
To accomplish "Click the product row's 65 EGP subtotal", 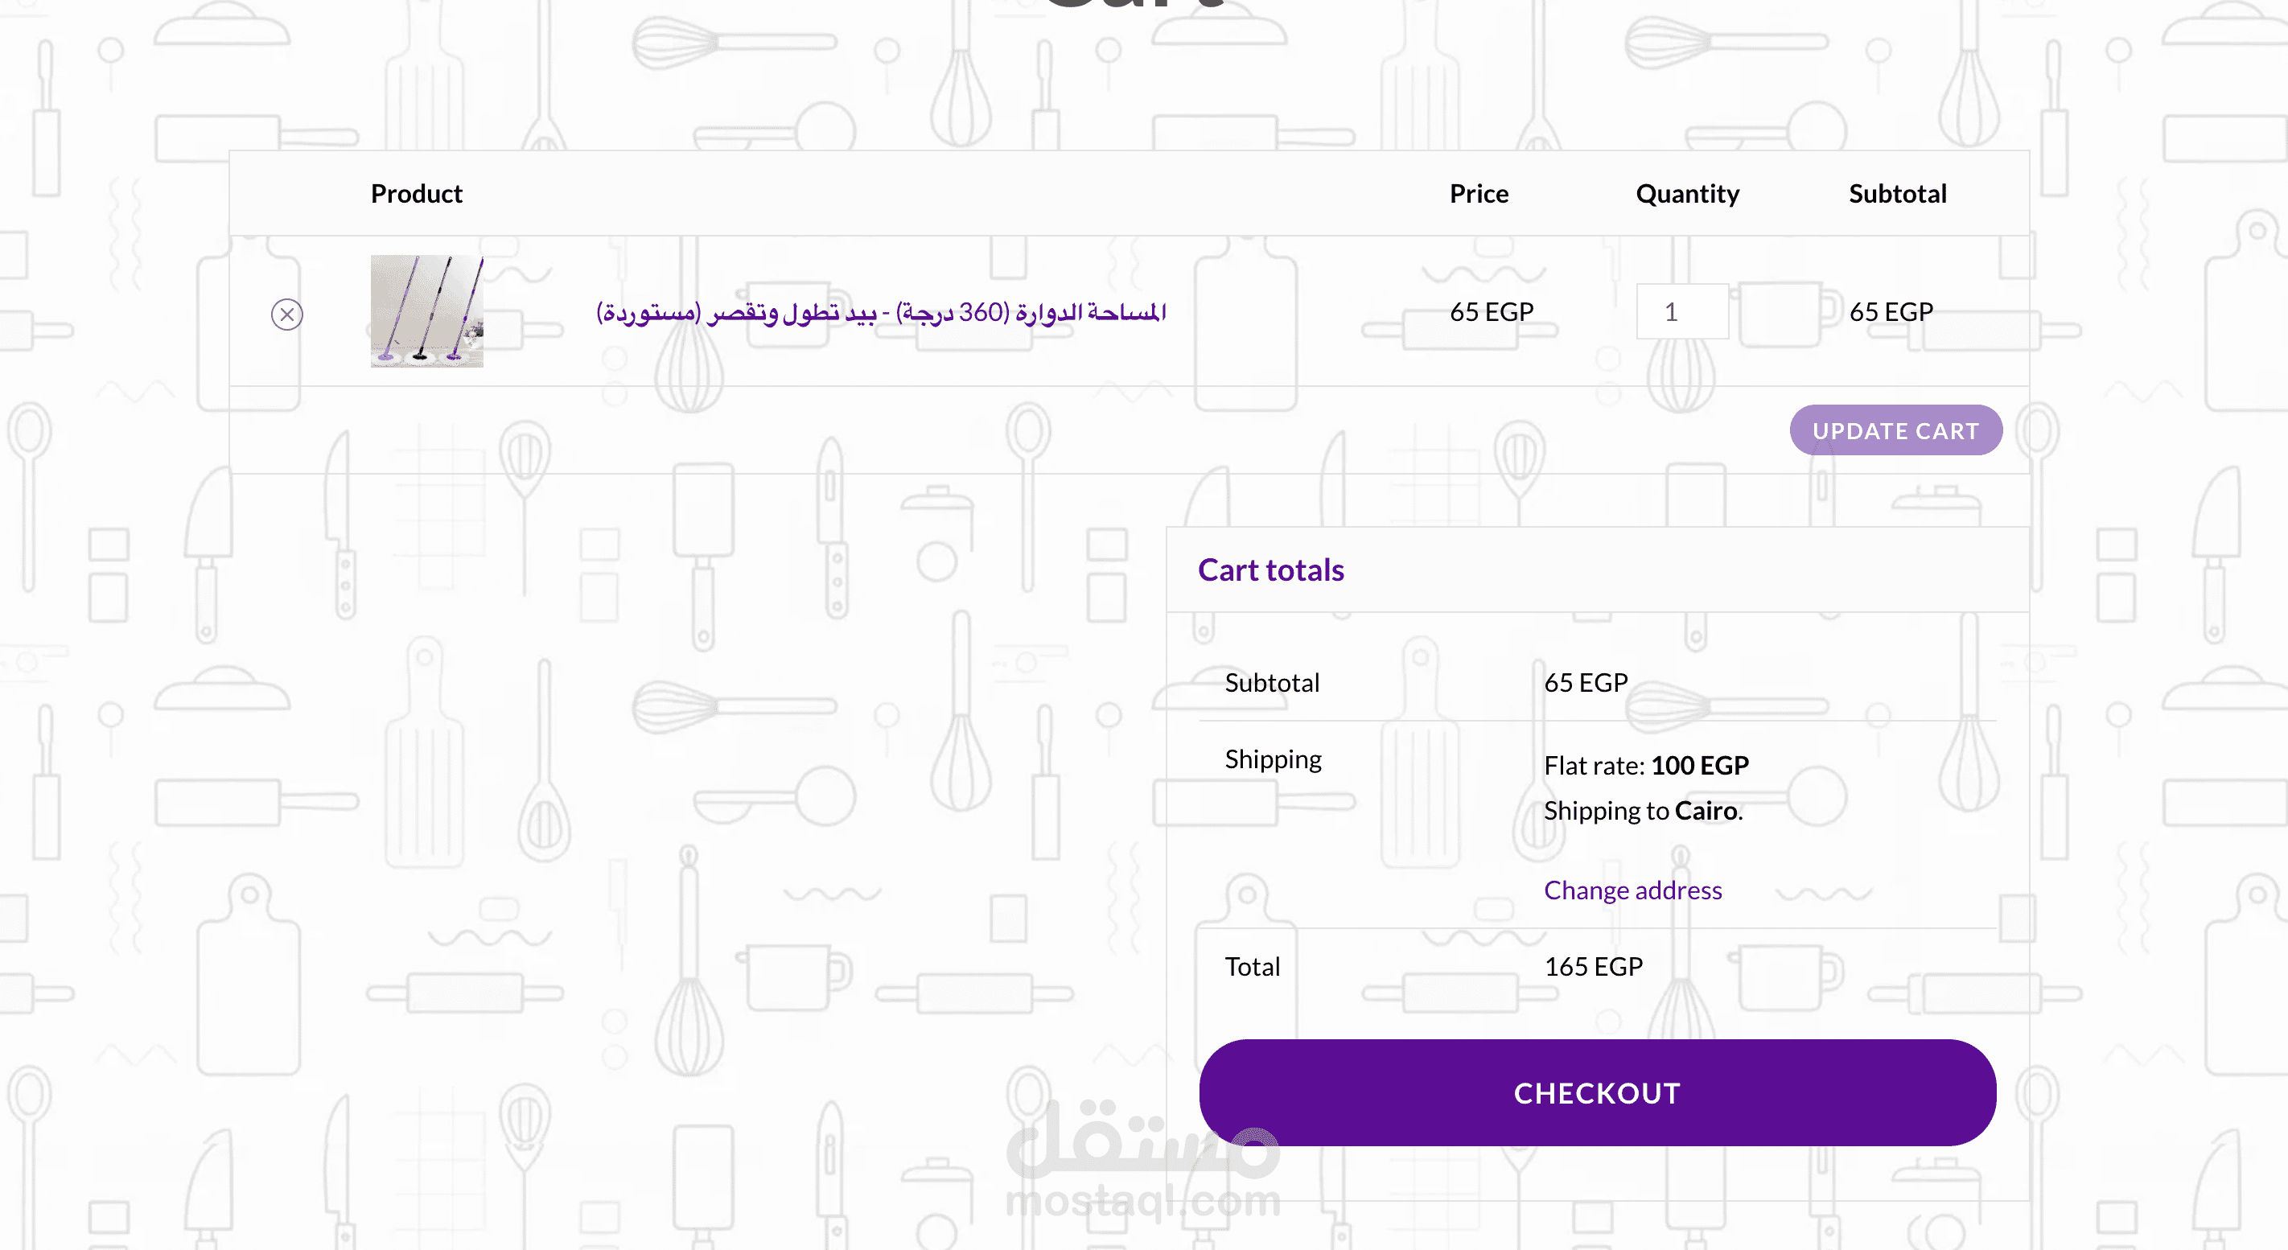I will (x=1890, y=311).
